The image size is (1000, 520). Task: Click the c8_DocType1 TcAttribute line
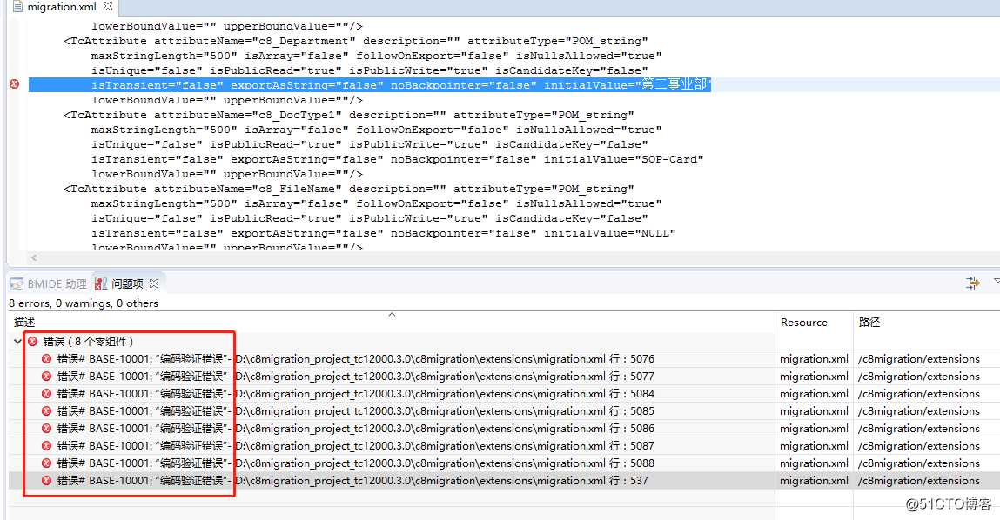coord(348,115)
